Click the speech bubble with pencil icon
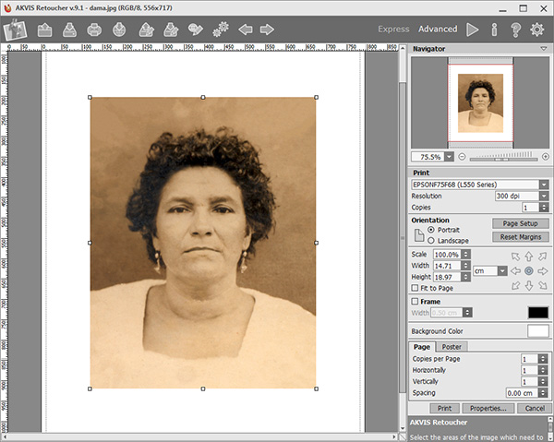The height and width of the screenshot is (442, 554). pos(195,30)
